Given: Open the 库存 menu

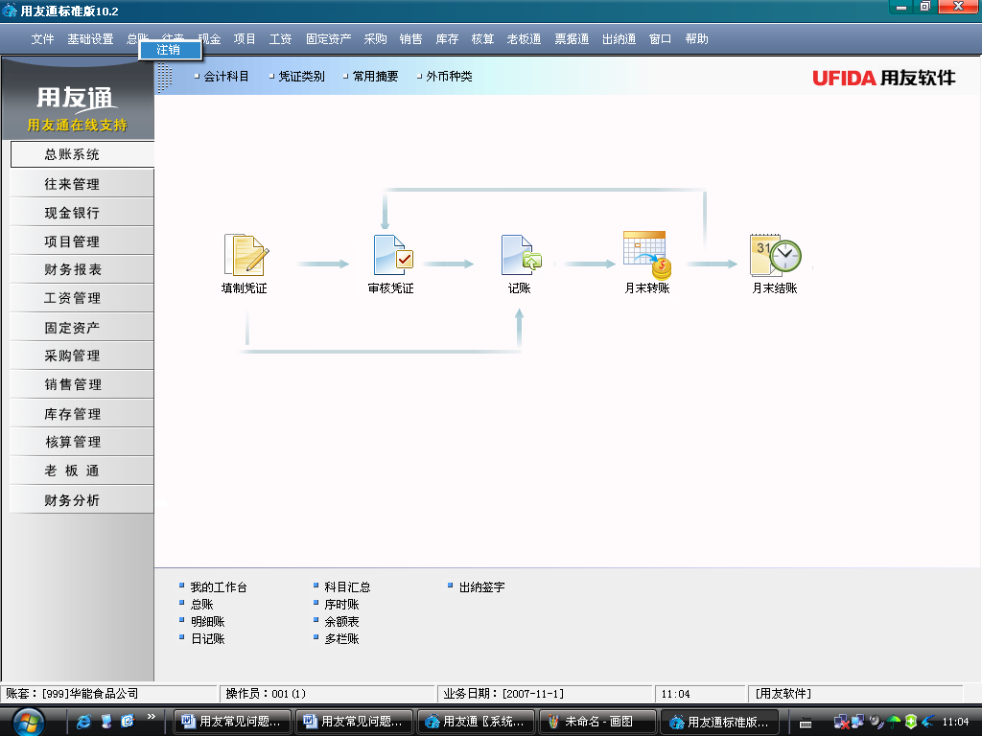Looking at the screenshot, I should coord(447,38).
